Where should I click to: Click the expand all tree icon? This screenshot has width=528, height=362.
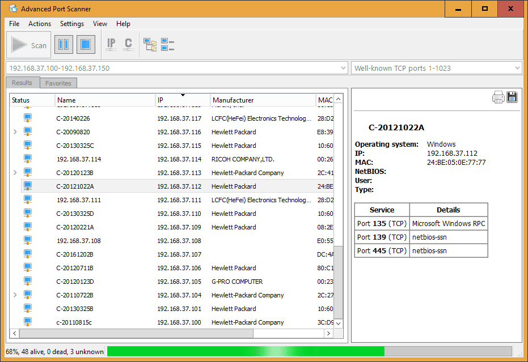click(x=150, y=45)
